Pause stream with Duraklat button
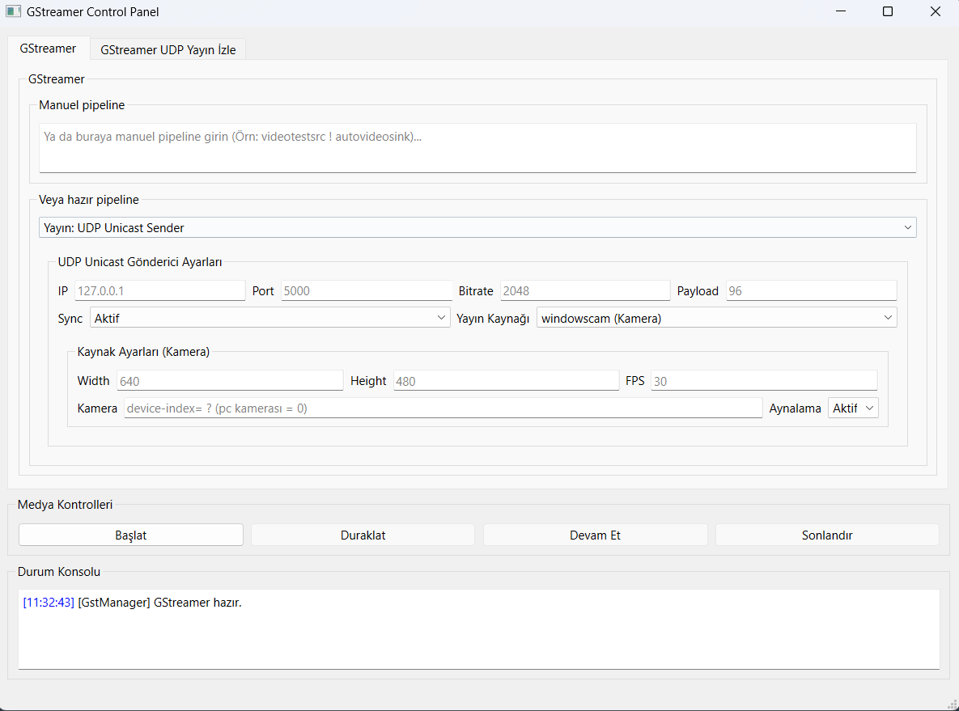The image size is (959, 711). click(x=363, y=535)
